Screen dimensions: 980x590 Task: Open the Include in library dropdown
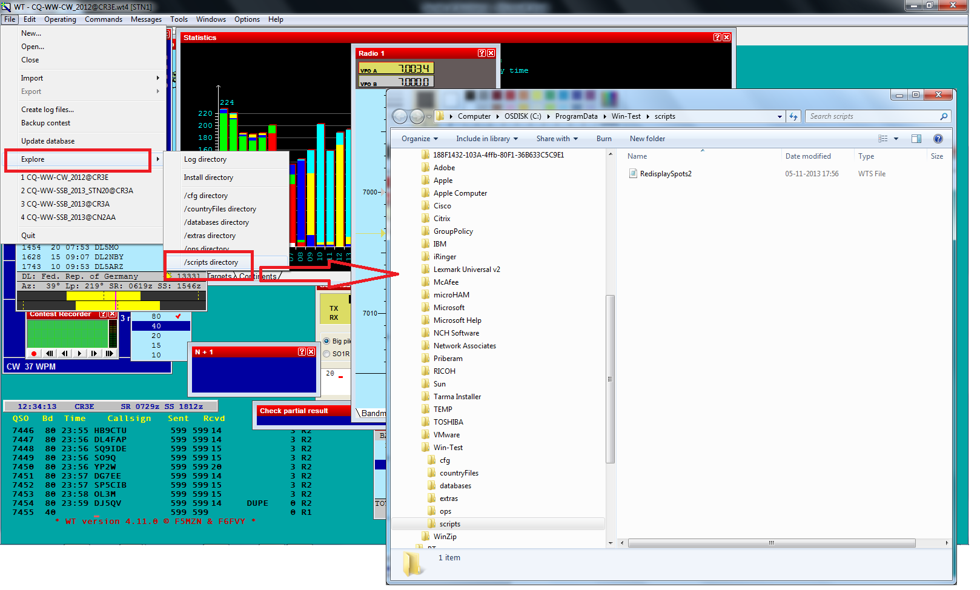487,139
